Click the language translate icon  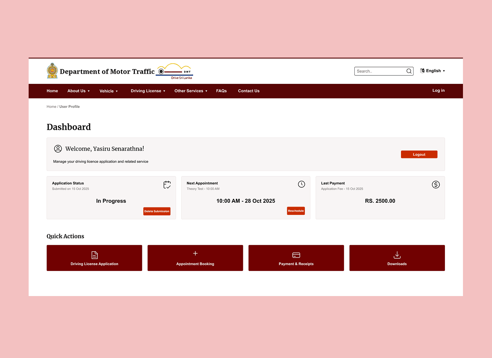(x=422, y=71)
